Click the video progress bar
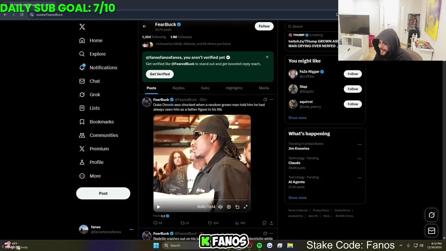This screenshot has width=446, height=251. (202, 200)
